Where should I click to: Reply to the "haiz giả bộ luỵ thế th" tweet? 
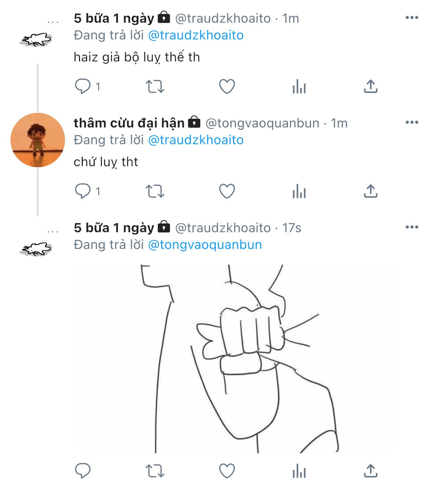[83, 86]
